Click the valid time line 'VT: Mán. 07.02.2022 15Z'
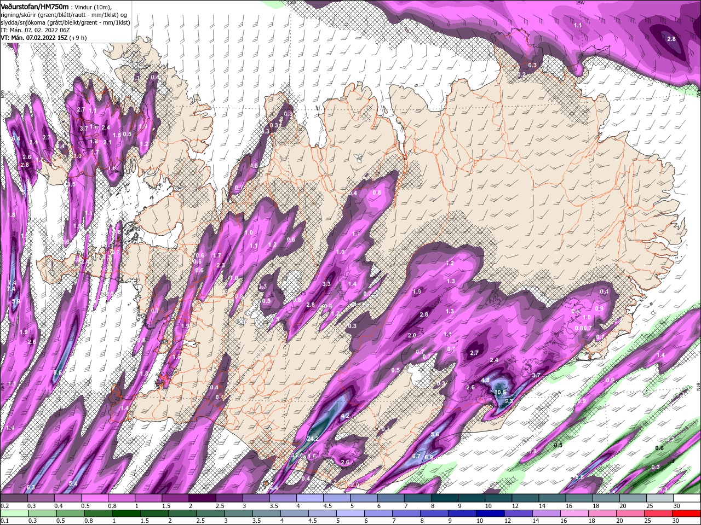 click(35, 38)
